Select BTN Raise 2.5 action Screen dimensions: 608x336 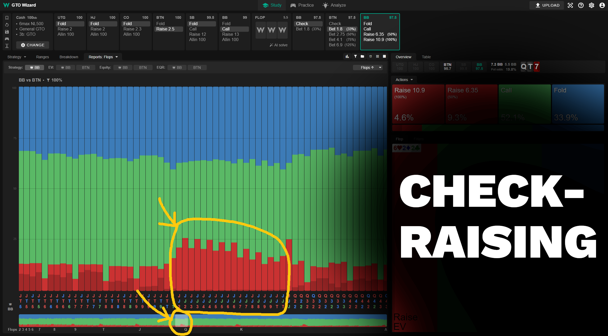point(169,29)
